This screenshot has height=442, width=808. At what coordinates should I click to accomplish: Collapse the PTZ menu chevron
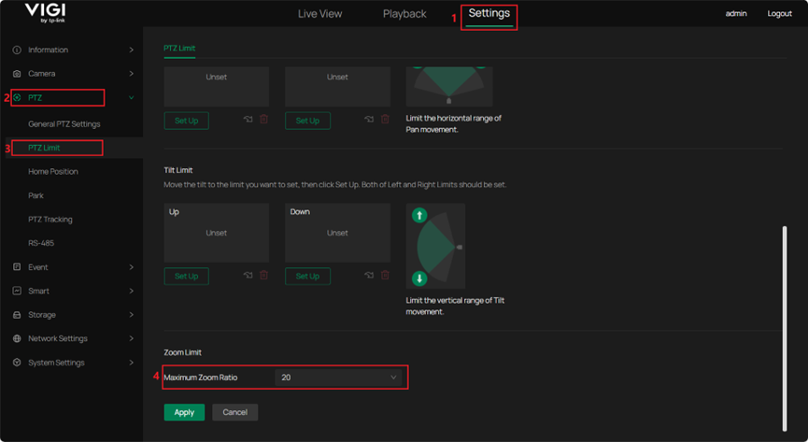pyautogui.click(x=132, y=97)
